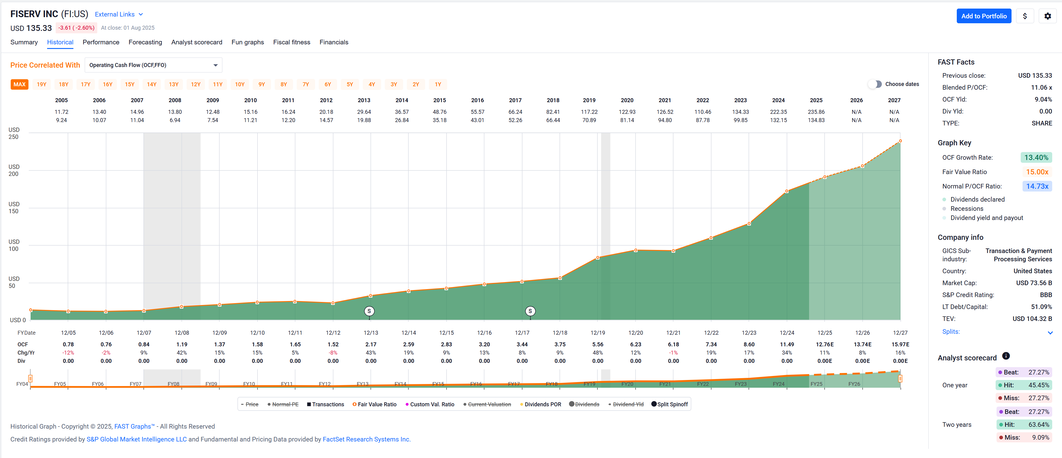Toggle Custom Val. Ratio legend item
This screenshot has width=1062, height=458.
tap(429, 404)
